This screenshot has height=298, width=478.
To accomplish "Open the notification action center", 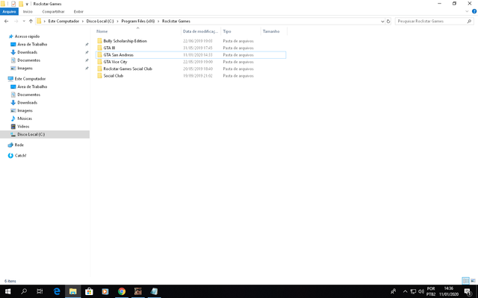I will (x=468, y=291).
